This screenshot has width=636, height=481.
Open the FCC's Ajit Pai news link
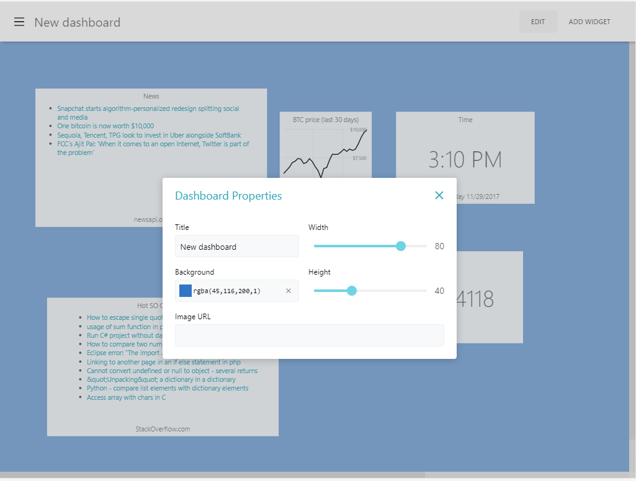pos(153,148)
